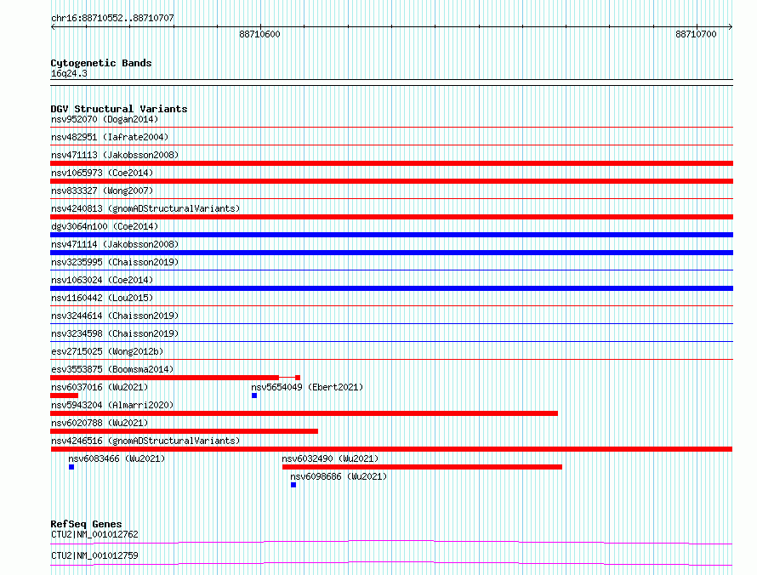Click the short red bar under nsv6037016
Screen dimensions: 757x575
click(x=64, y=396)
